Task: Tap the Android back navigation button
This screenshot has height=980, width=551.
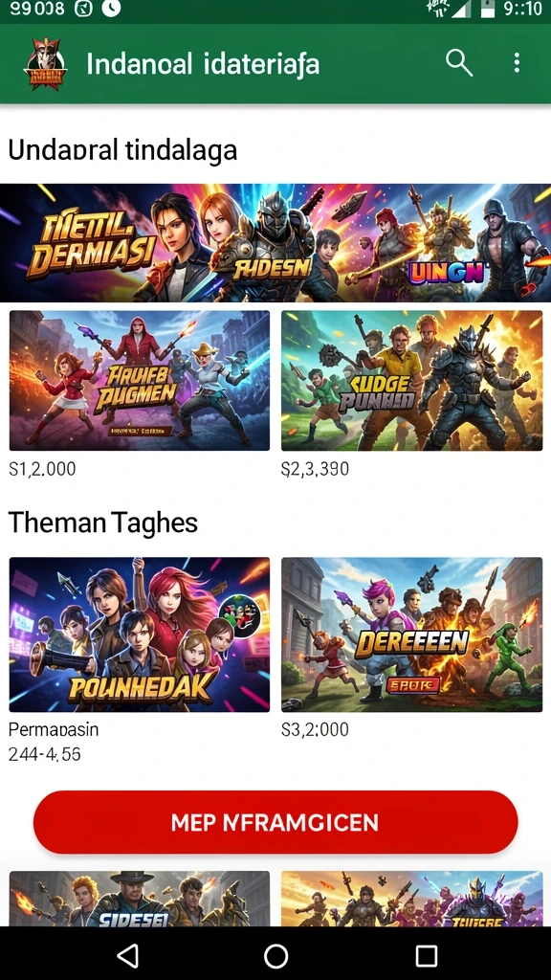Action: pos(128,956)
